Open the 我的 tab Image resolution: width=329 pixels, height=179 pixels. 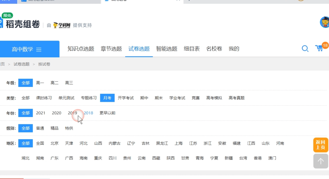234,49
